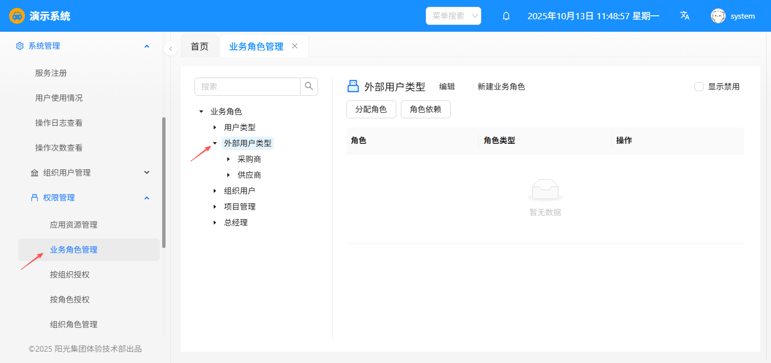Click the notification bell icon
This screenshot has height=363, width=771.
click(x=506, y=16)
